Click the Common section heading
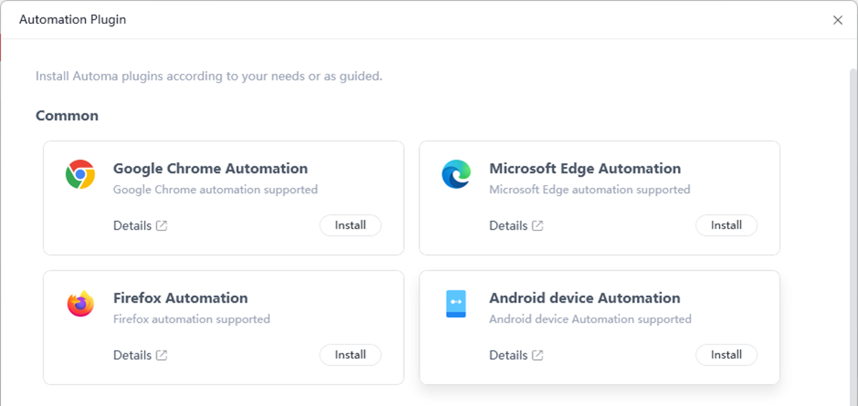858x406 pixels. tap(67, 115)
